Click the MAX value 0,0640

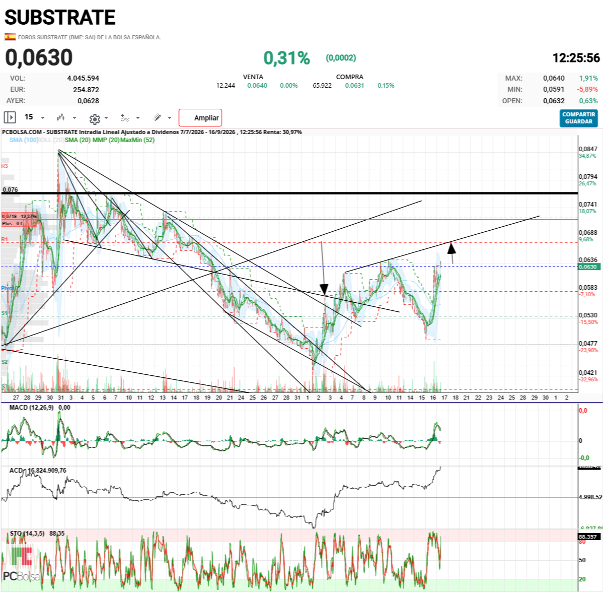coord(554,78)
